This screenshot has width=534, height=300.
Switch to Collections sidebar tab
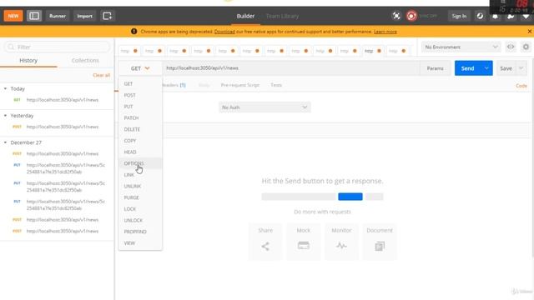[x=85, y=60]
